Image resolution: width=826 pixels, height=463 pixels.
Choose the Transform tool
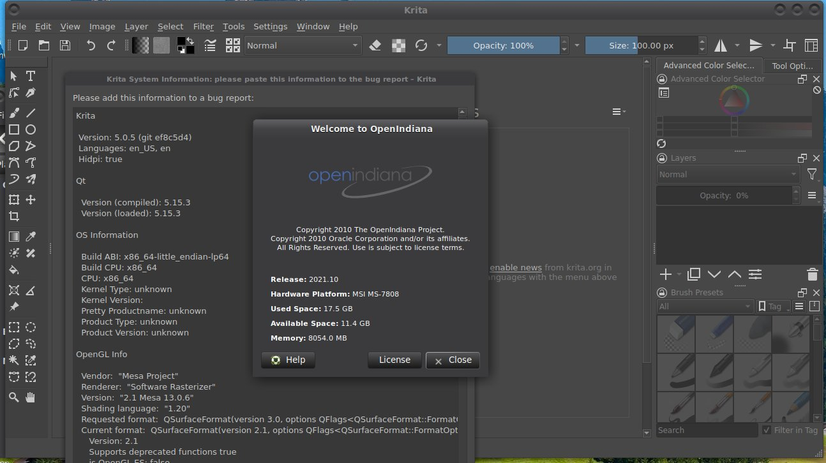(x=13, y=200)
